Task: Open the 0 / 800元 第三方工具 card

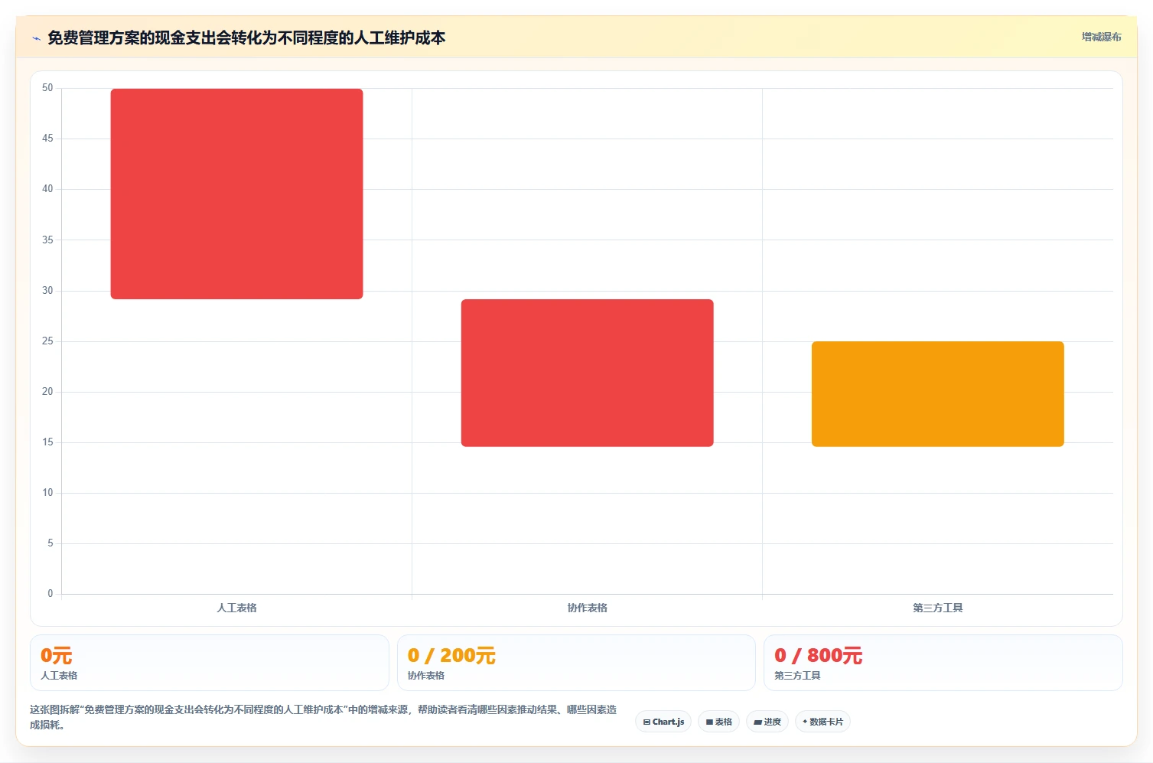Action: tap(943, 663)
